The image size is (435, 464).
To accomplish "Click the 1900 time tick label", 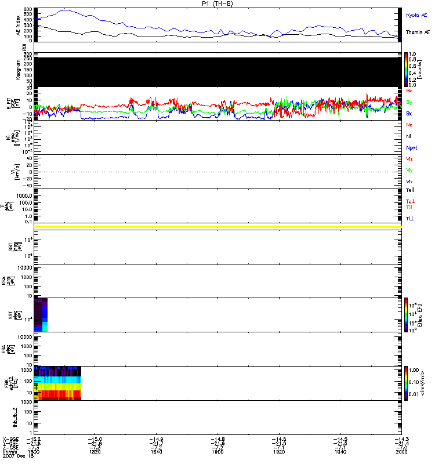I will click(x=217, y=452).
